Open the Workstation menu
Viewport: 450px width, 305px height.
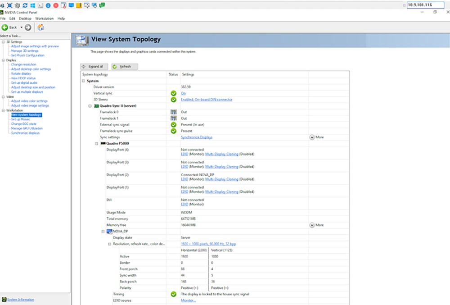[x=45, y=18]
